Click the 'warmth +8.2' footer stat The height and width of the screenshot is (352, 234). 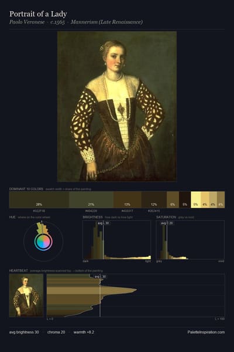click(x=84, y=332)
